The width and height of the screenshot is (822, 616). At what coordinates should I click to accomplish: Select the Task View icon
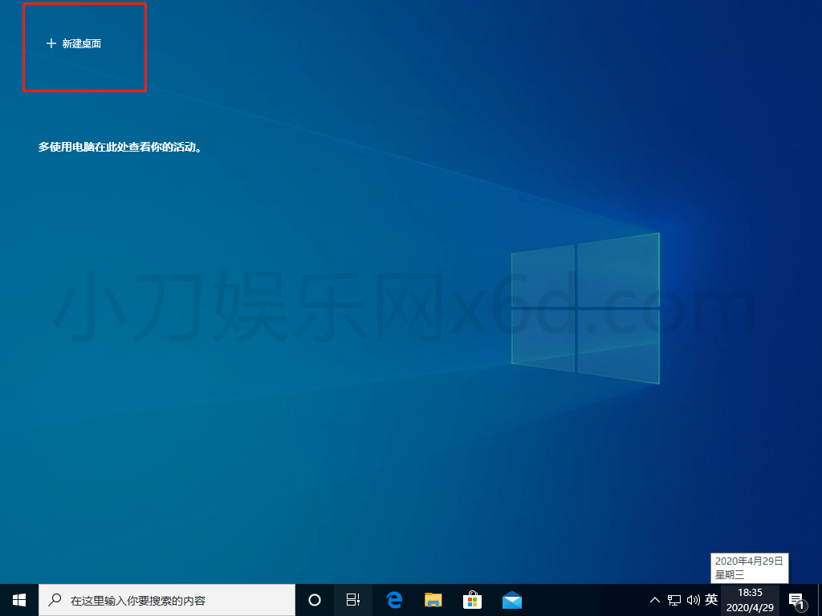point(352,599)
